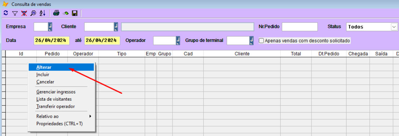The image size is (399, 136).
Task: Open 'Lista de visitantes' menu entry
Action: (61, 99)
